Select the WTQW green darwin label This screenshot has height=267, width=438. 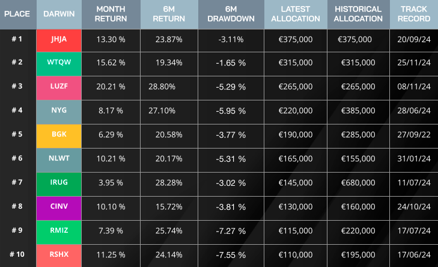(x=59, y=63)
